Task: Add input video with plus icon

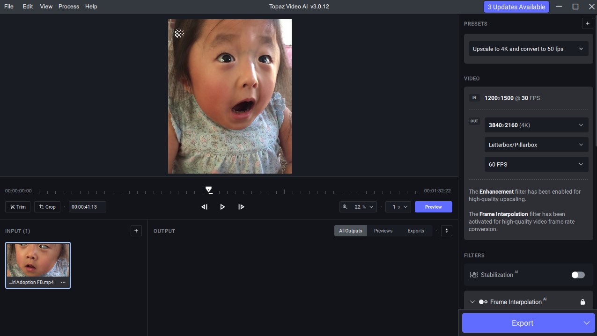Action: point(136,231)
